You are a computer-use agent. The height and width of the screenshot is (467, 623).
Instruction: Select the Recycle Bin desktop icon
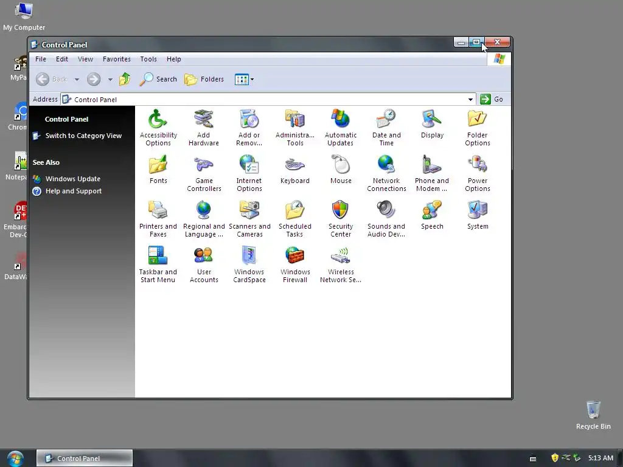tap(593, 415)
